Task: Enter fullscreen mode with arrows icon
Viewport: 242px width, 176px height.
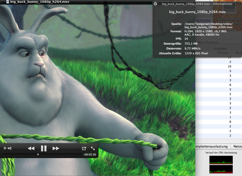Action: 93,148
